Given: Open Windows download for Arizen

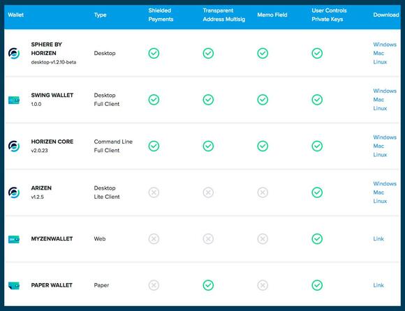Looking at the screenshot, I should [x=385, y=183].
